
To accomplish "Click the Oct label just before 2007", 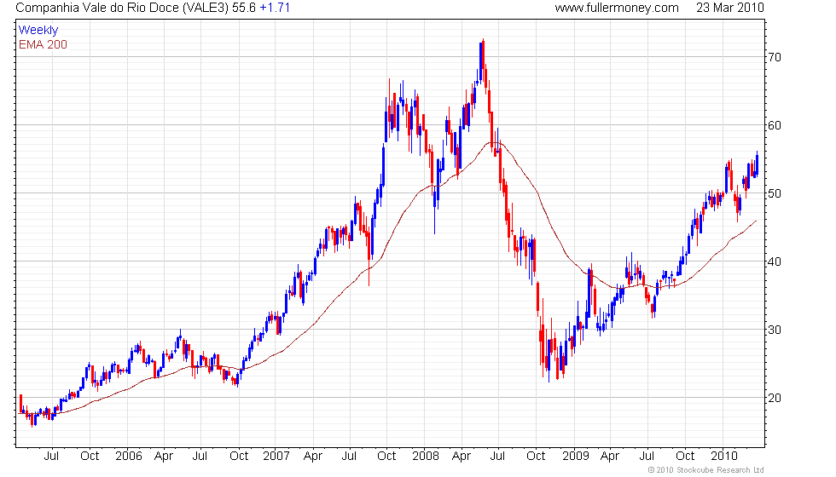I will tap(239, 457).
